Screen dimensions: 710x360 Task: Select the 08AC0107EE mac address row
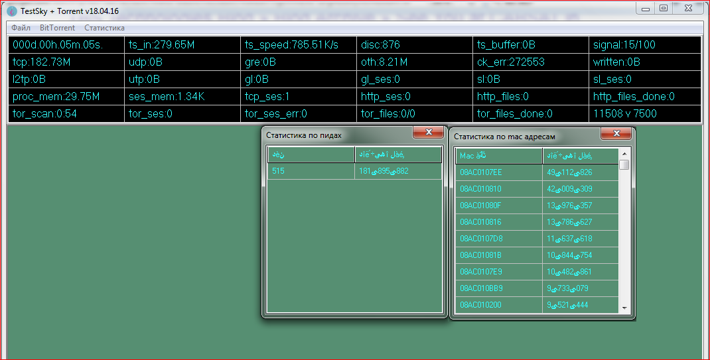click(x=500, y=172)
